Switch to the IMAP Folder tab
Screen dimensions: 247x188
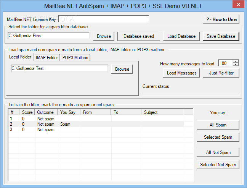(x=47, y=58)
